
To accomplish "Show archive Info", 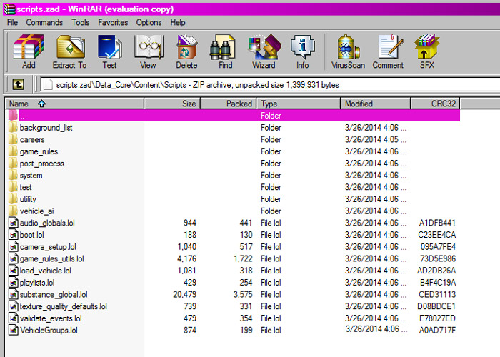I will coord(302,52).
